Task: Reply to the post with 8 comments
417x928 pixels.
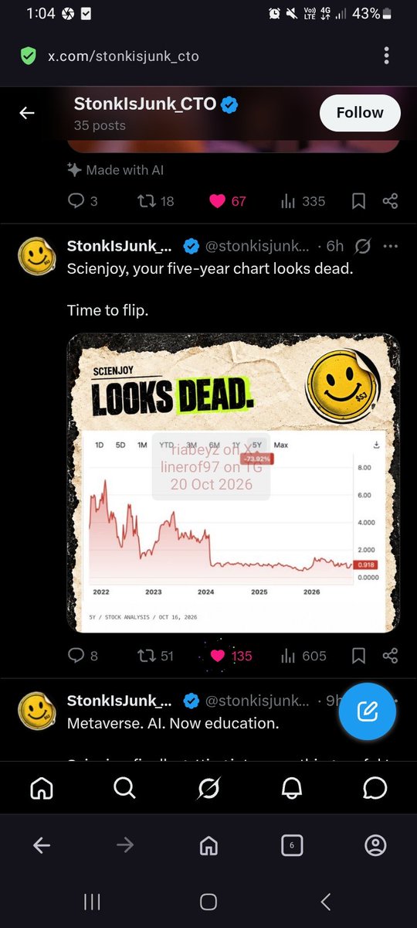Action: [x=83, y=656]
